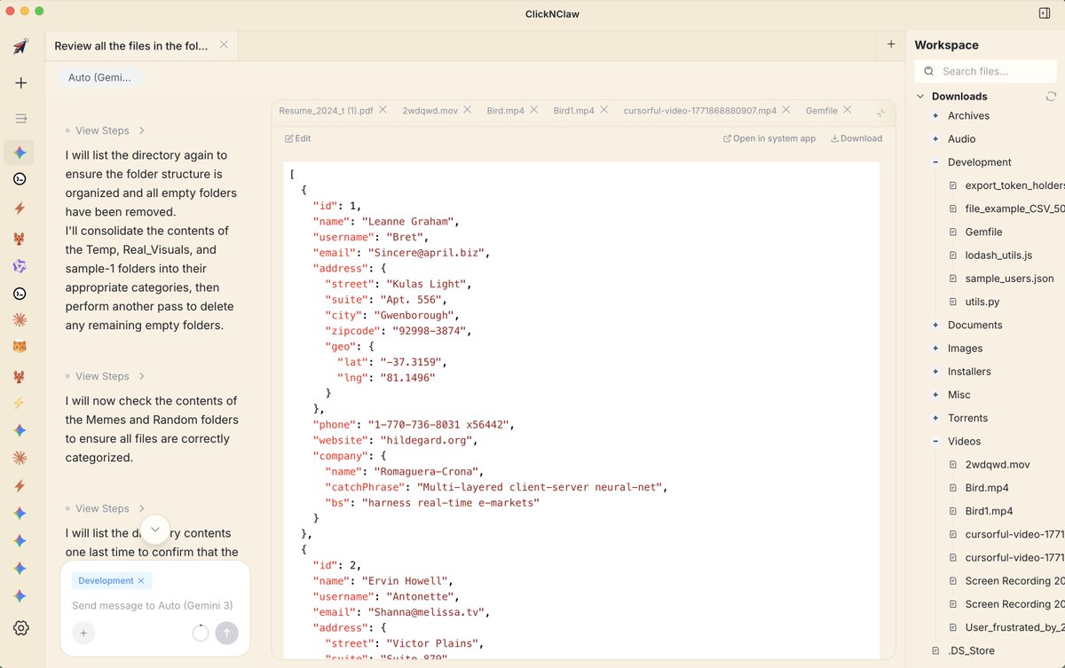Expand the Images folder
This screenshot has width=1065, height=668.
coord(935,348)
